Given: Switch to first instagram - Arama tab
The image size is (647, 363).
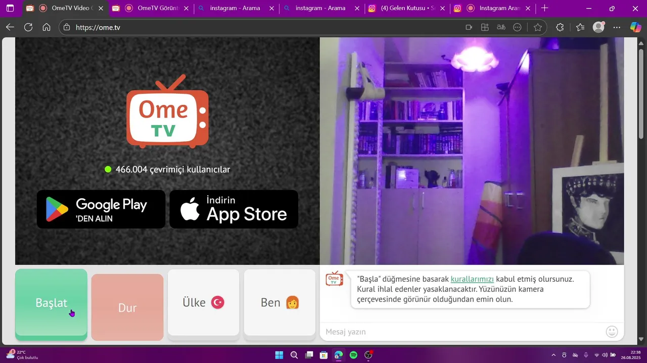Looking at the screenshot, I should [237, 8].
